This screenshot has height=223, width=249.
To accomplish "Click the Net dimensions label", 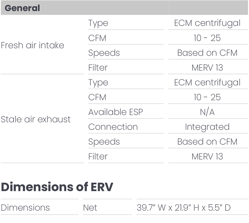I will [90, 208].
